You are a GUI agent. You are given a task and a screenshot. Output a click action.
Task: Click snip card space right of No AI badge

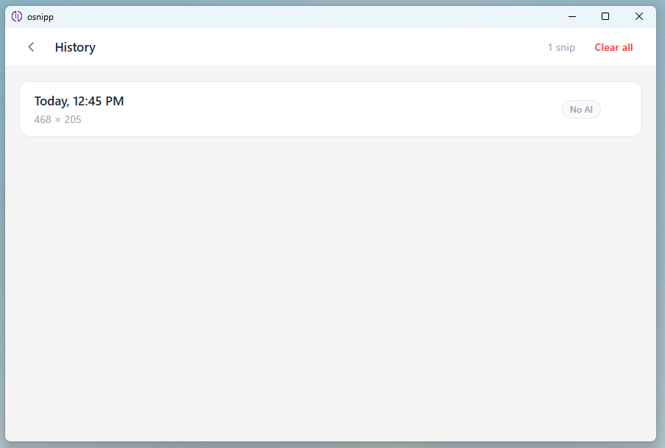(620, 109)
